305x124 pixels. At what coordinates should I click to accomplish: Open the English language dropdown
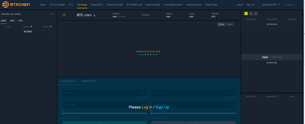click(x=290, y=5)
